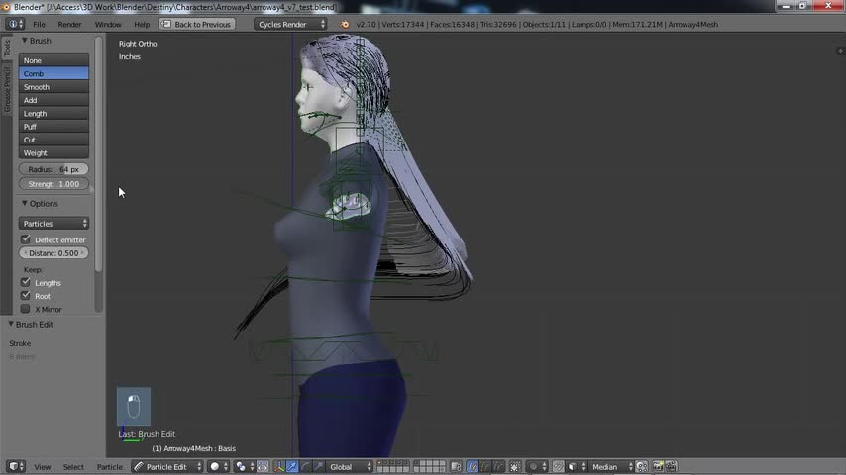Open the Render menu
This screenshot has width=846, height=475.
69,25
